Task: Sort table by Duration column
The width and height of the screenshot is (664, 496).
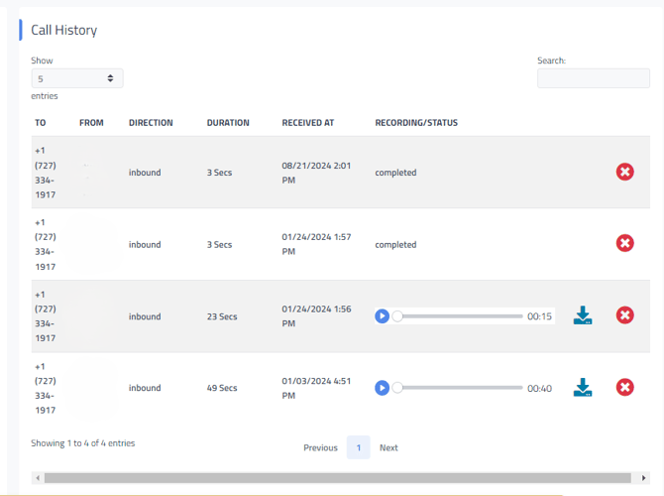Action: [x=228, y=123]
